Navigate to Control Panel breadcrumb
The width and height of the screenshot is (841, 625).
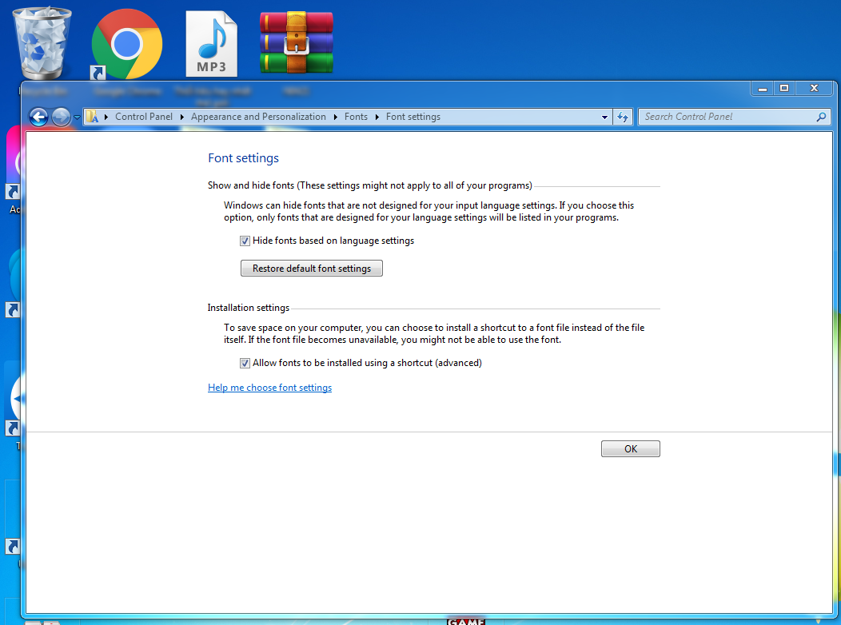143,117
